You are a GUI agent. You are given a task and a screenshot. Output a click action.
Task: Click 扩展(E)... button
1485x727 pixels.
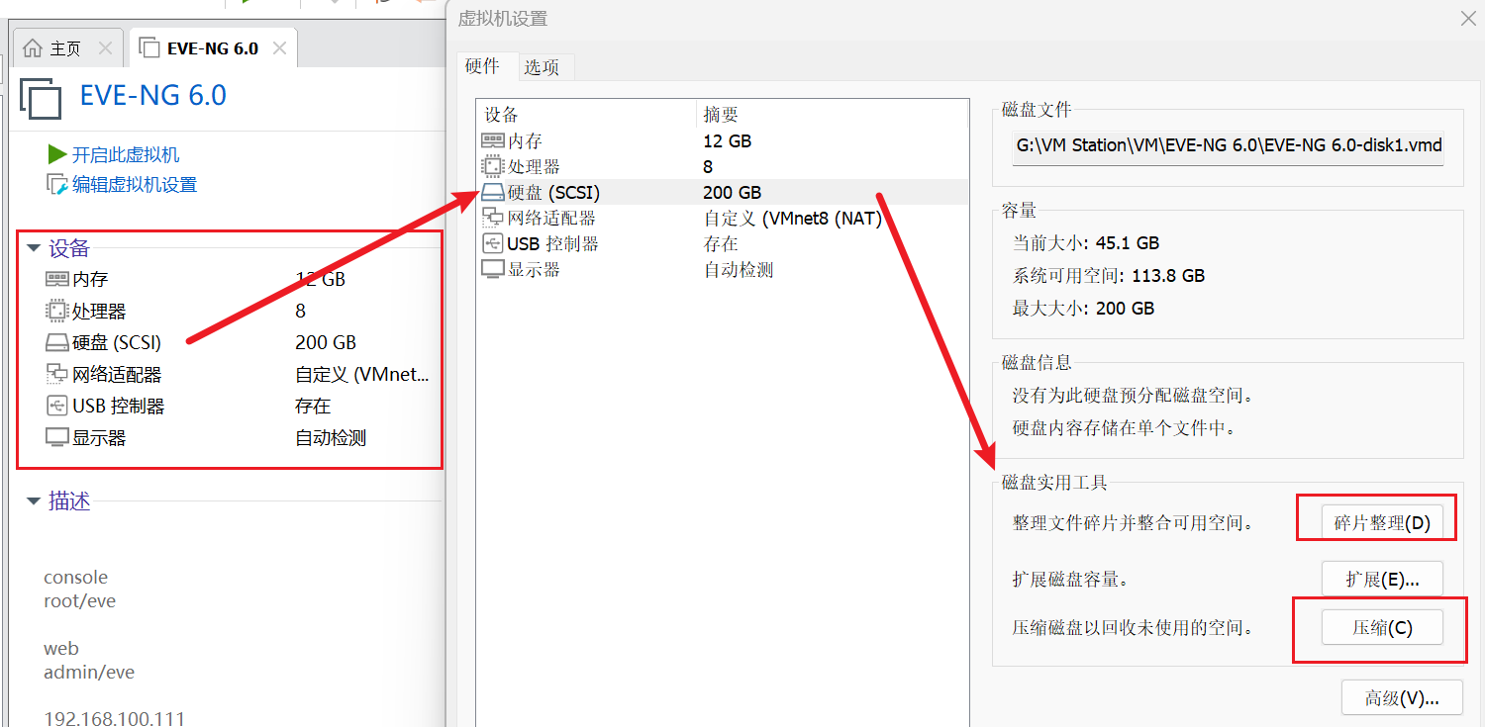(x=1382, y=580)
